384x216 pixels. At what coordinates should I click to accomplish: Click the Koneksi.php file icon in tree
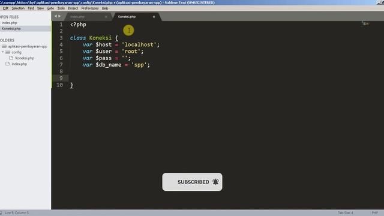(x=11, y=58)
